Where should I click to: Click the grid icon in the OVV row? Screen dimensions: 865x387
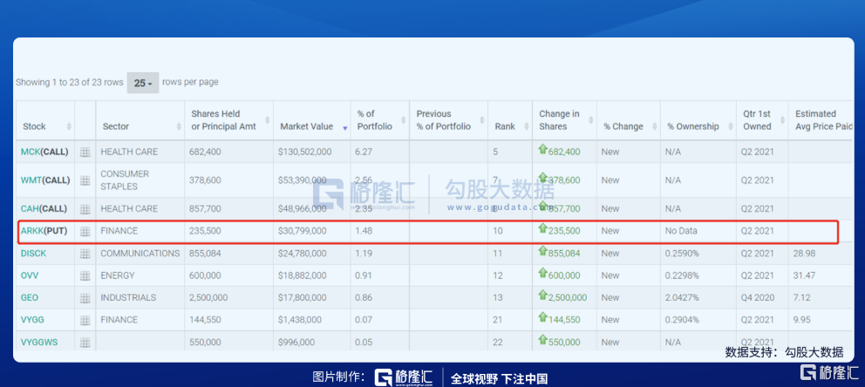click(85, 275)
